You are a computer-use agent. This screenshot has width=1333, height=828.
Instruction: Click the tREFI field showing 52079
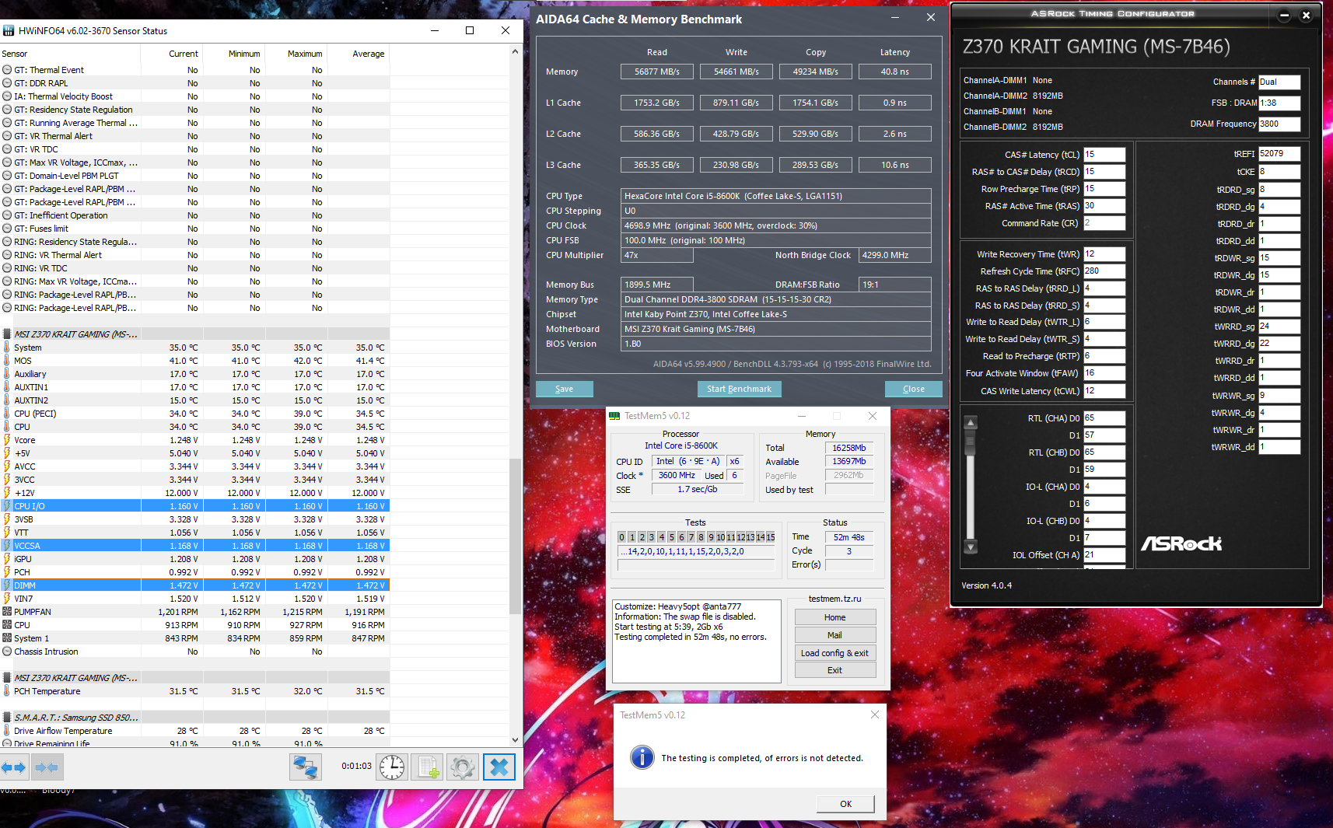1279,154
